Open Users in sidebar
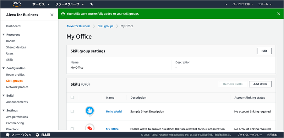This screenshot has width=284, height=138. pyautogui.click(x=10, y=53)
